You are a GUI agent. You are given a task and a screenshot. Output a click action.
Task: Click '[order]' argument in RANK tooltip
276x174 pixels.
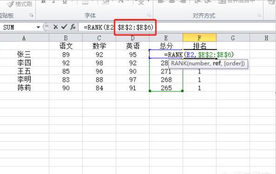tap(234, 63)
